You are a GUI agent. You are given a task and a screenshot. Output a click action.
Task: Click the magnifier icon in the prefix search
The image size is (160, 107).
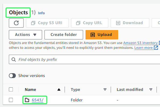[14, 60]
